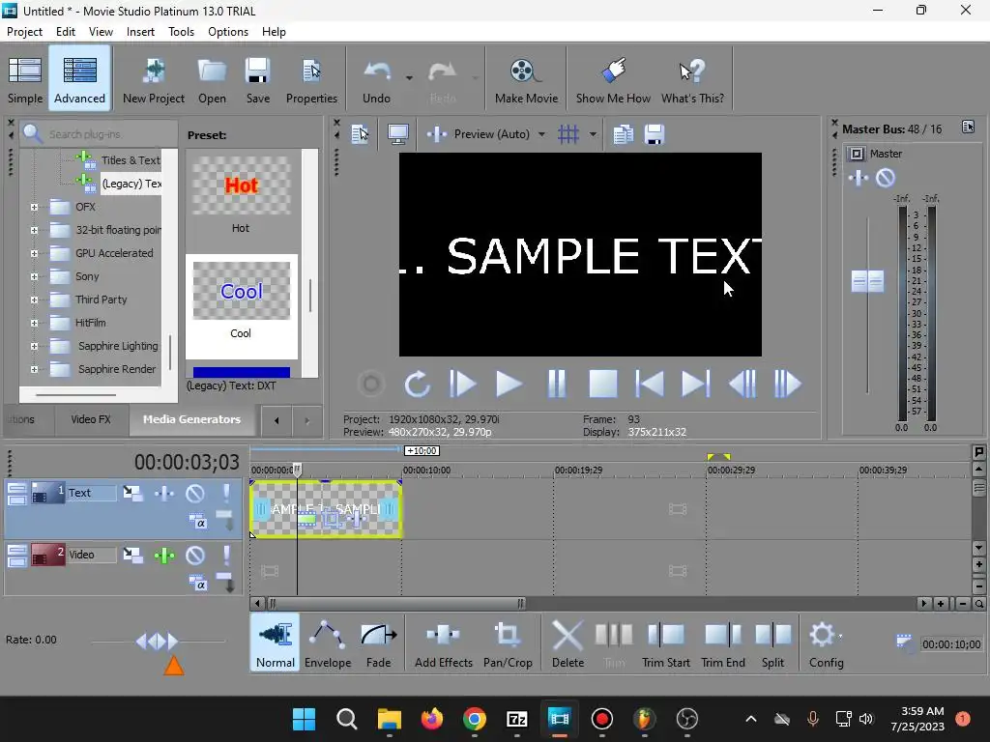The width and height of the screenshot is (990, 742).
Task: Split the event at cursor
Action: tap(772, 642)
